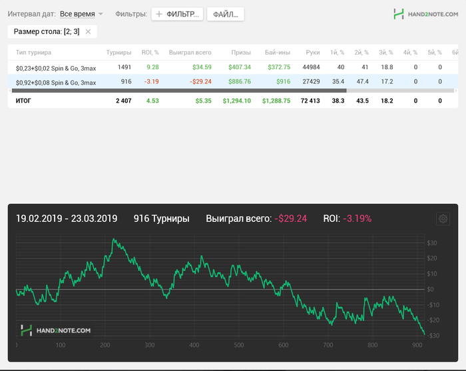Sort by Турниры column header
The image size is (466, 371).
click(x=118, y=52)
